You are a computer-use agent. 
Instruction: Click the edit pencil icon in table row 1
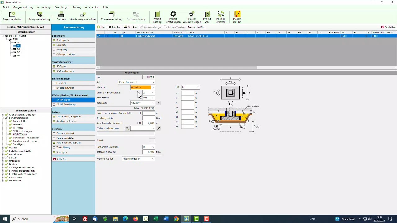(x=98, y=36)
